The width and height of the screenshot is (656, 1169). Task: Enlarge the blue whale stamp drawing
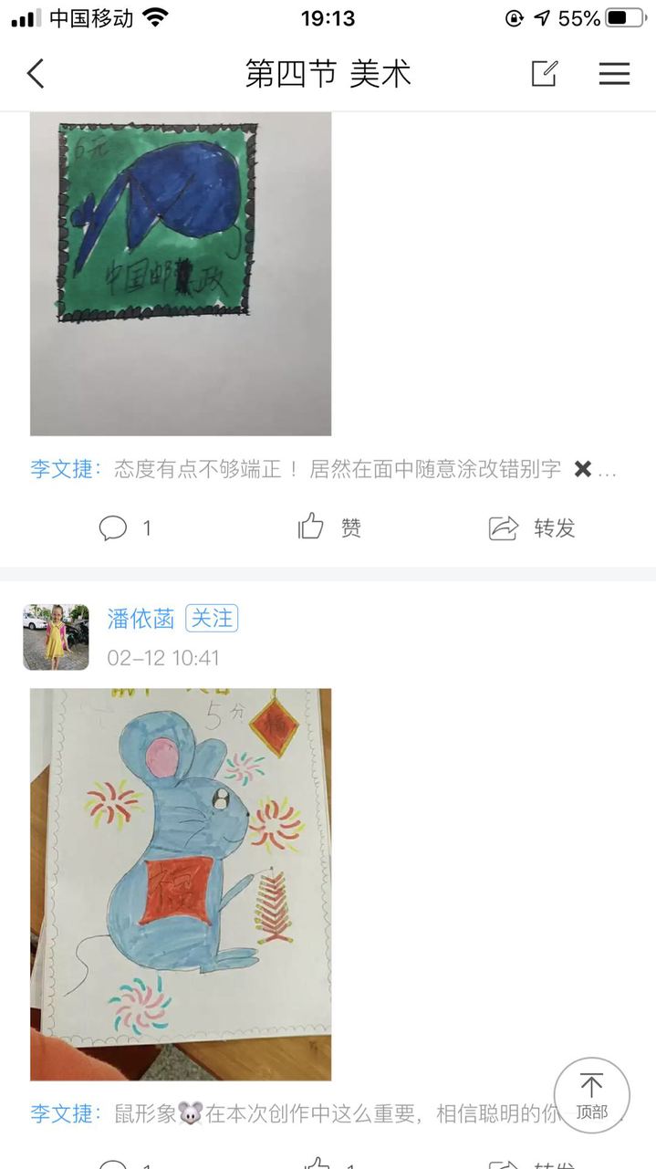pos(181,274)
